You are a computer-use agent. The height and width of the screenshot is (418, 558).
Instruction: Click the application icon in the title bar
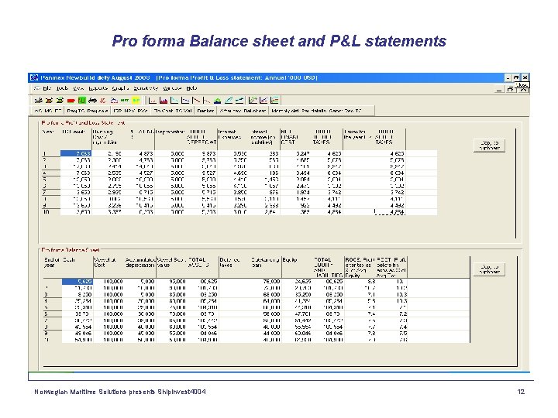[34, 77]
